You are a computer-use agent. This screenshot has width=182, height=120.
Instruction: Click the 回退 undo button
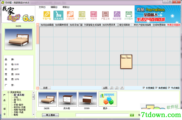tap(45, 88)
